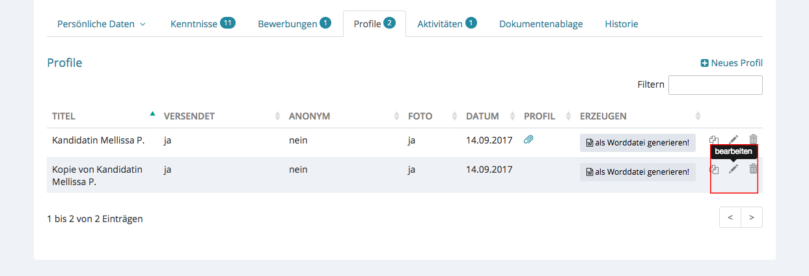Copy the Kandidatin Mellissa P. profile

(x=714, y=140)
